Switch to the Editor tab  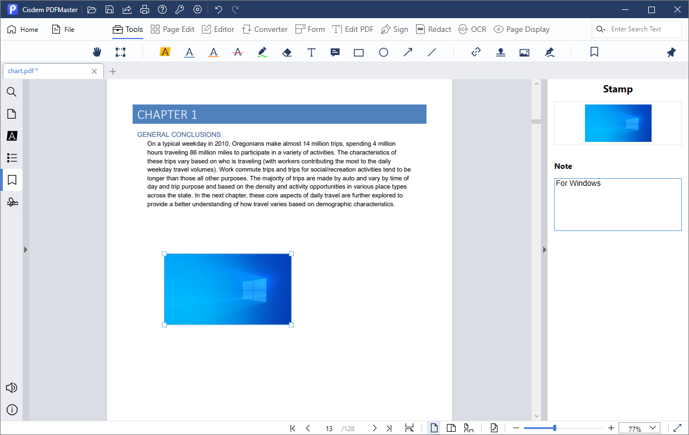click(218, 30)
